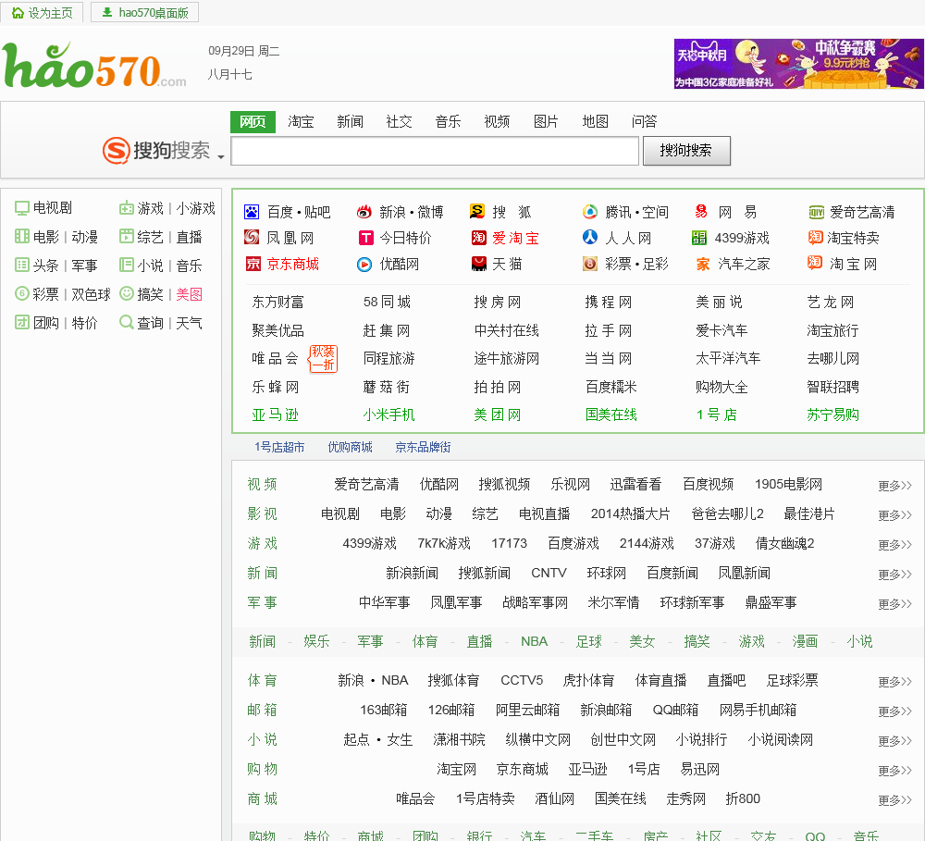The width and height of the screenshot is (925, 841).
Task: Click the 4399游戏 green icon
Action: click(x=699, y=238)
